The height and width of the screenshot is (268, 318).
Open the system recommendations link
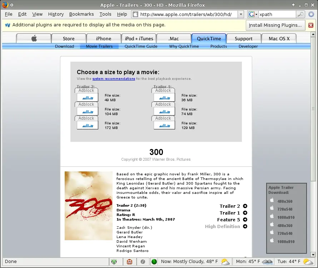[x=114, y=79]
